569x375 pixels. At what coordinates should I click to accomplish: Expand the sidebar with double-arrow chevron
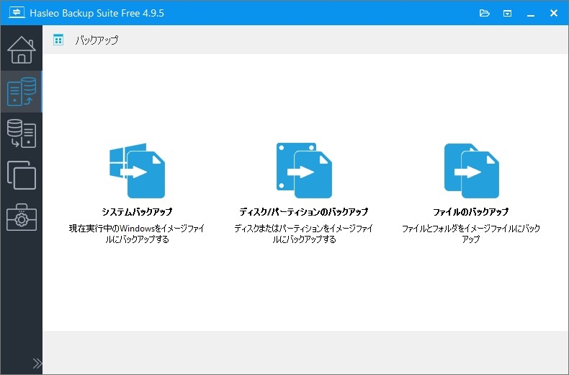37,363
